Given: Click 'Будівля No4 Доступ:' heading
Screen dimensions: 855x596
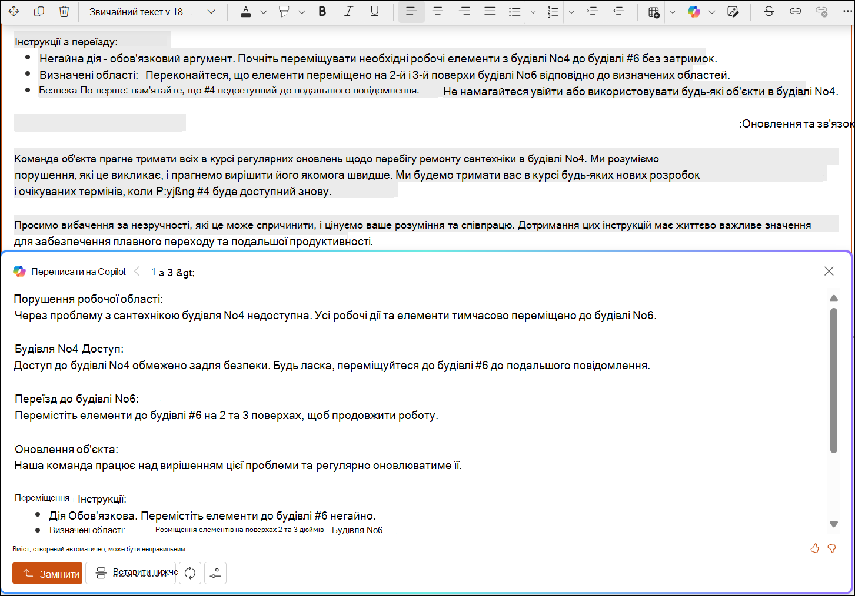Looking at the screenshot, I should (69, 349).
